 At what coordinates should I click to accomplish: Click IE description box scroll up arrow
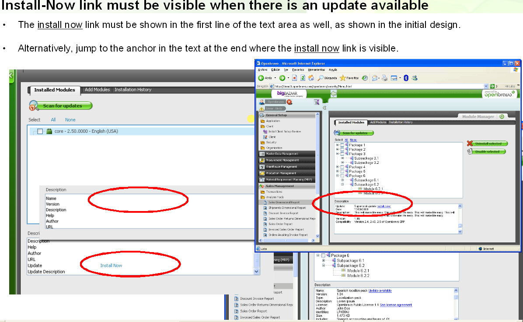click(x=460, y=206)
